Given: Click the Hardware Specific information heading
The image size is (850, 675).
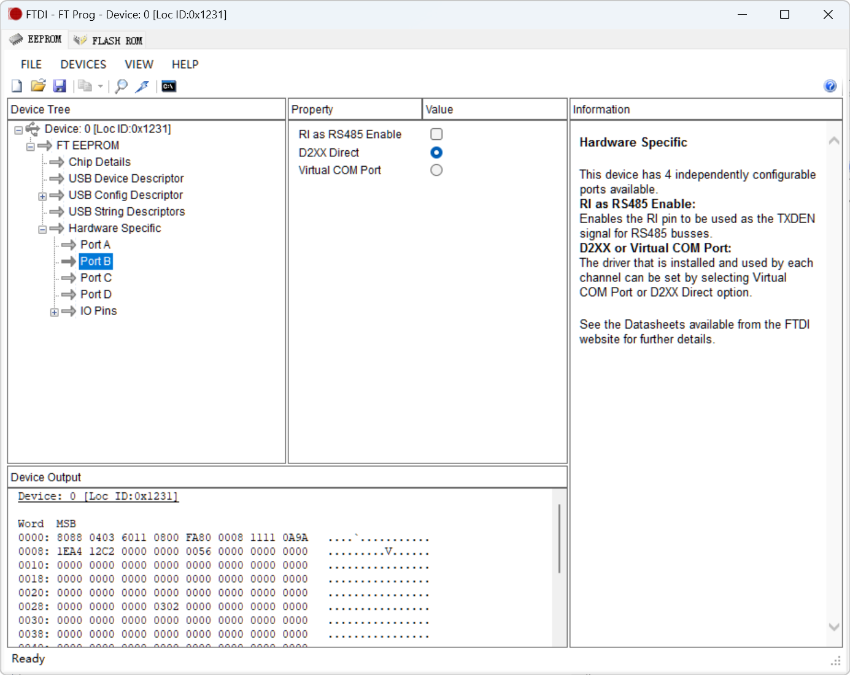Looking at the screenshot, I should 633,142.
